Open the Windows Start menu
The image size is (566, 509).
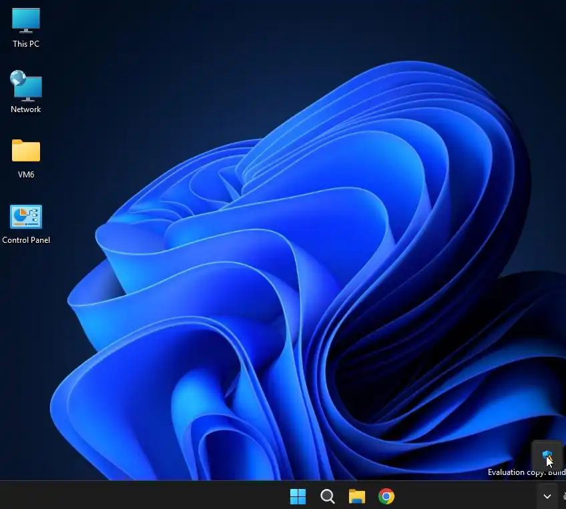point(298,496)
